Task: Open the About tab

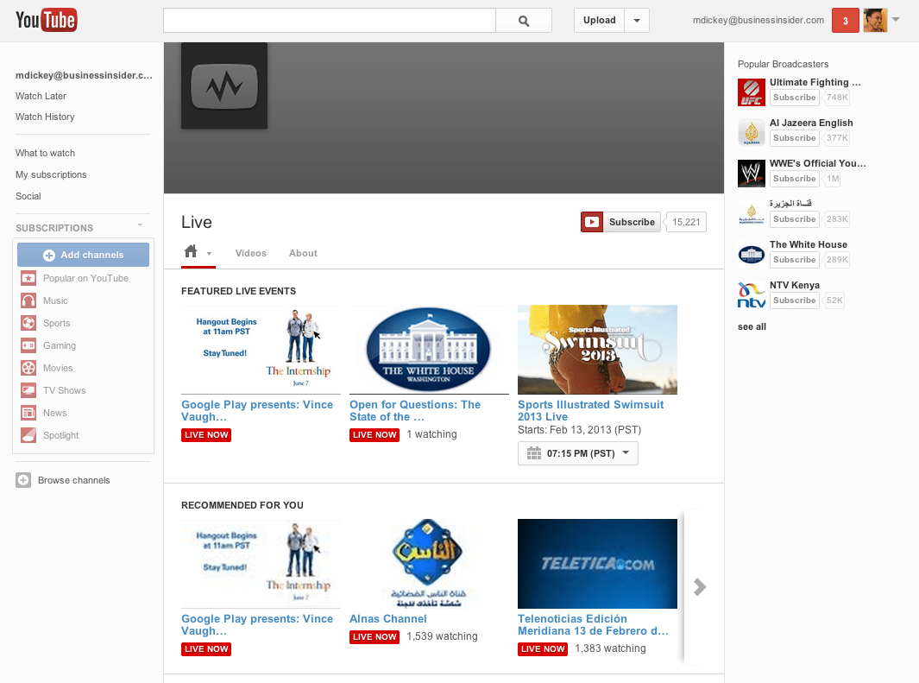Action: click(x=303, y=253)
